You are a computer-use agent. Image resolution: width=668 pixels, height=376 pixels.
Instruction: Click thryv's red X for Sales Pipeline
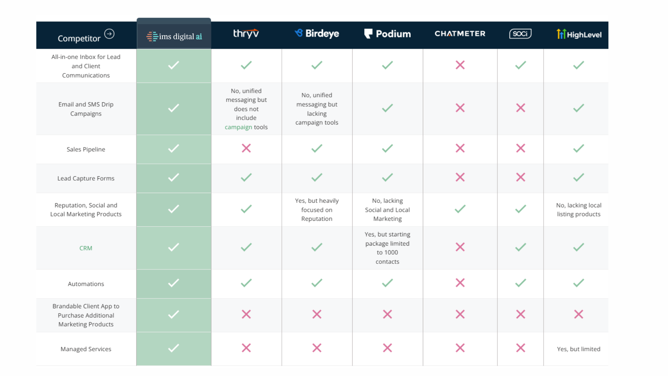(x=246, y=148)
